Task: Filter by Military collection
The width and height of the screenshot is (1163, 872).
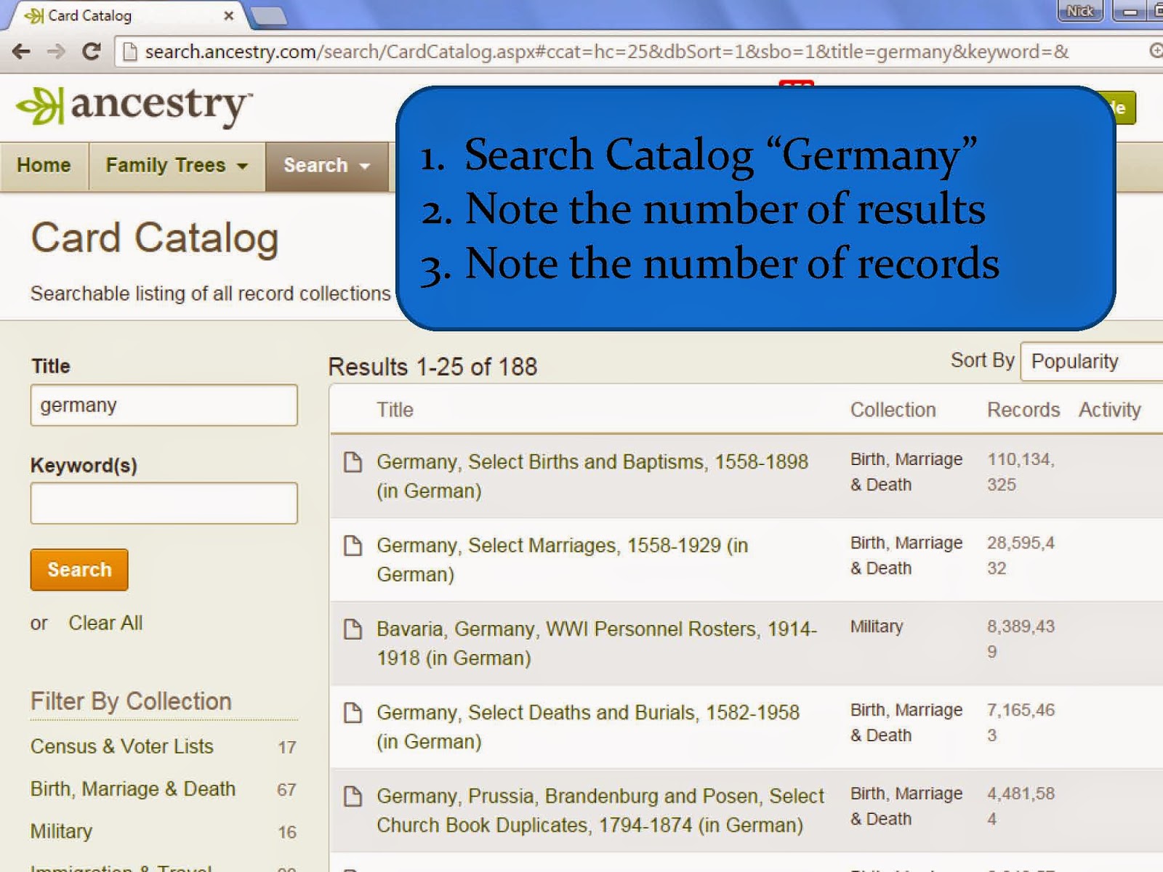Action: pyautogui.click(x=62, y=831)
